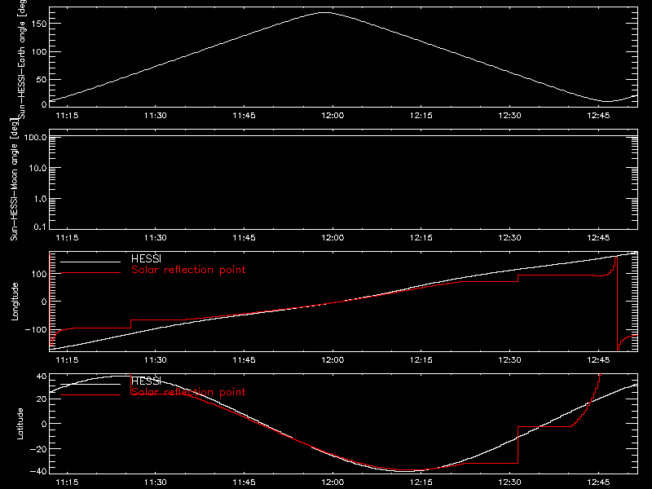Click the -40 tick on Latitude axis

pyautogui.click(x=38, y=471)
